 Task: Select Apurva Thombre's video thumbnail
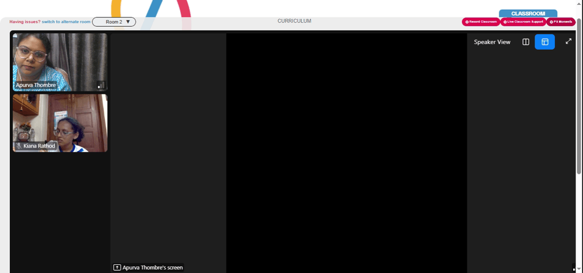[60, 62]
